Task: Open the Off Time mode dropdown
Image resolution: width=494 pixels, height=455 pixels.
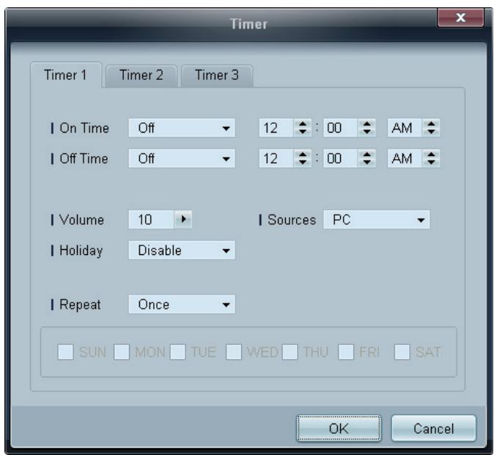Action: (182, 158)
